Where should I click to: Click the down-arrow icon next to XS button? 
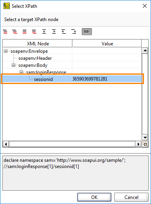tap(74, 32)
